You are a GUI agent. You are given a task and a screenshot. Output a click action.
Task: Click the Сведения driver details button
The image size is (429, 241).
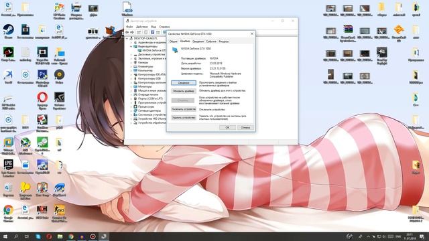pos(184,83)
